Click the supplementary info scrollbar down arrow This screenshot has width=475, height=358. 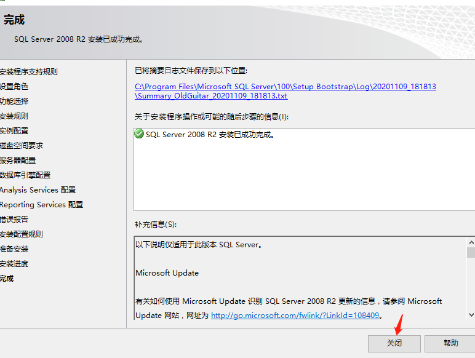pyautogui.click(x=471, y=315)
